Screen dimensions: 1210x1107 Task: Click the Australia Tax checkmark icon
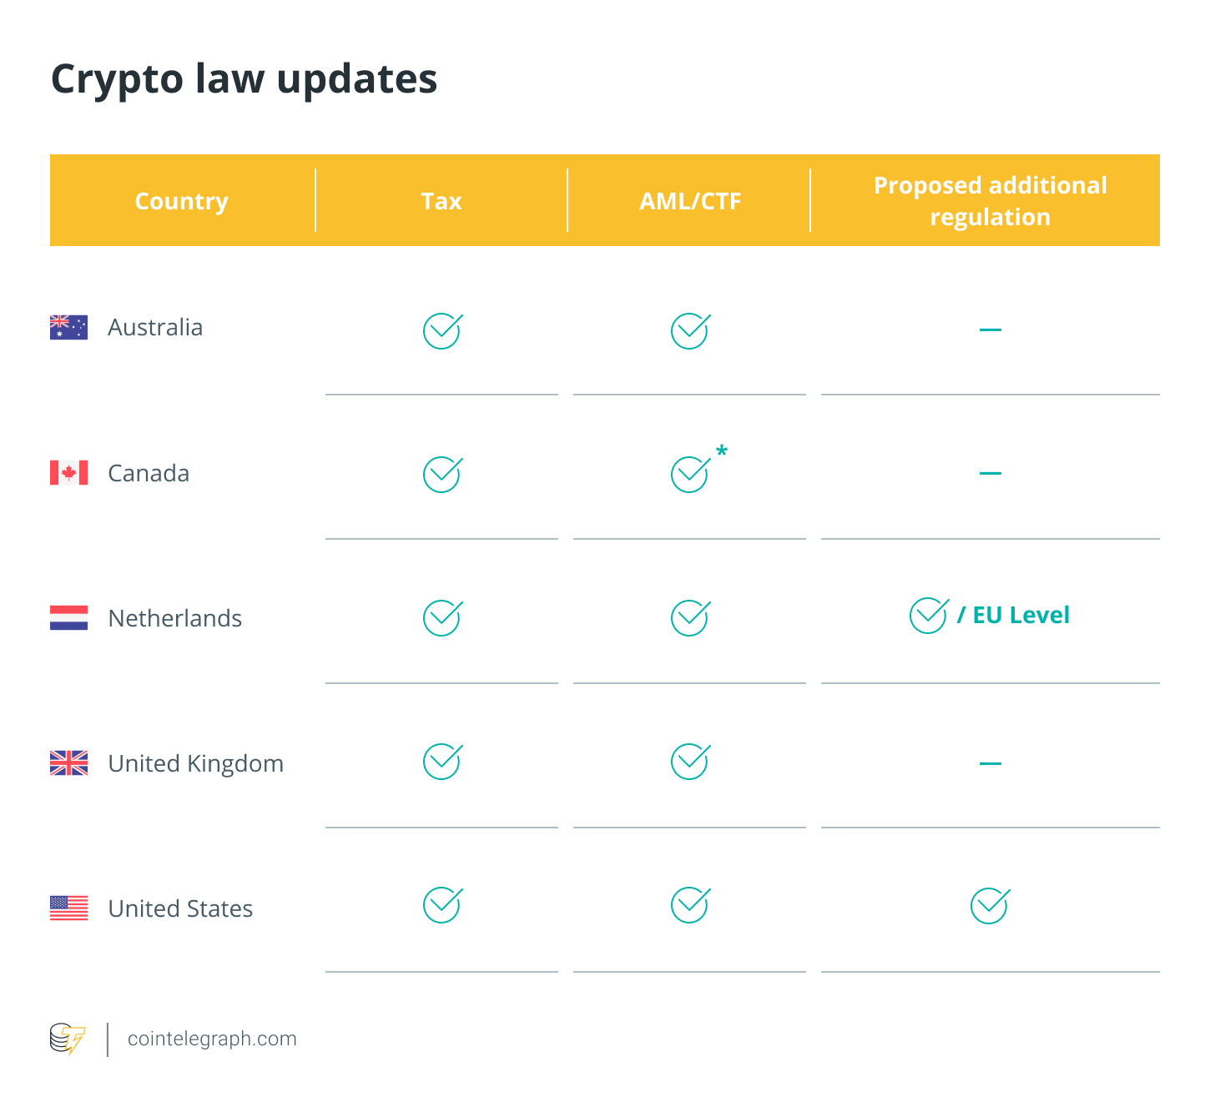(442, 331)
